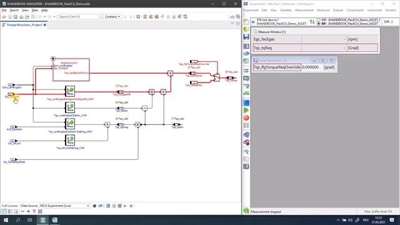The width and height of the screenshot is (400, 225).
Task: Open the File menu in EHANDBOOK-NAVIGATOR
Action: point(4,10)
